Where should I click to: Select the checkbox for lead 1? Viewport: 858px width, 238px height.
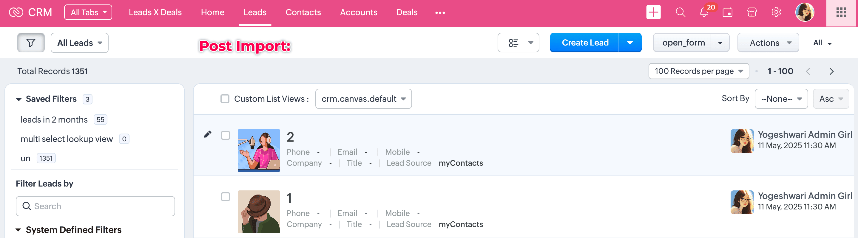click(226, 197)
